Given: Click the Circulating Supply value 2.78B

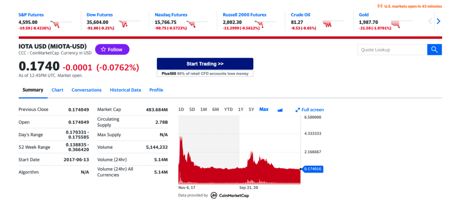Looking at the screenshot, I should point(163,122).
